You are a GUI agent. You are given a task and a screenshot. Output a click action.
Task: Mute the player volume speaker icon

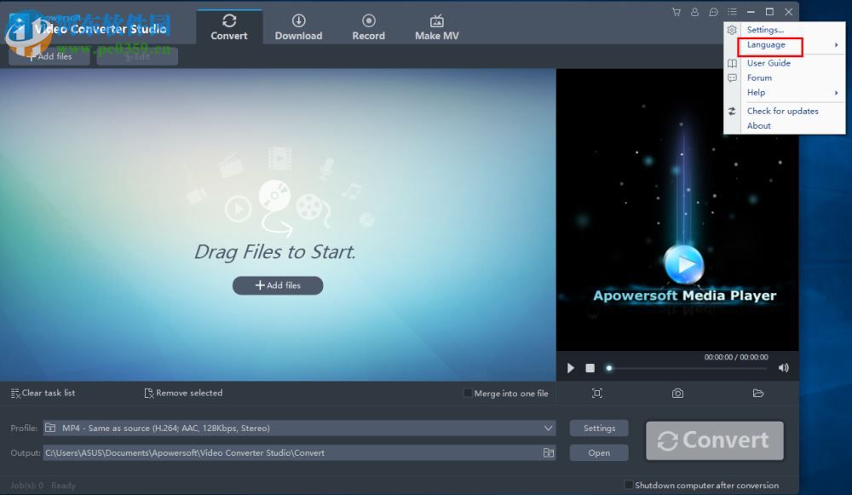pos(783,368)
